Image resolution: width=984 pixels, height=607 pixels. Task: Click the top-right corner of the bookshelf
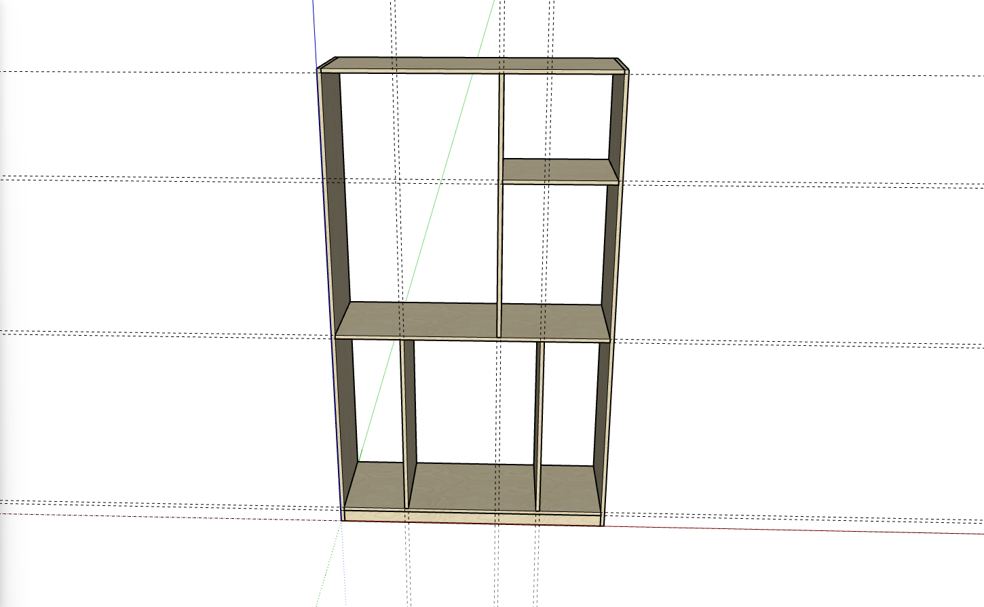[x=628, y=69]
